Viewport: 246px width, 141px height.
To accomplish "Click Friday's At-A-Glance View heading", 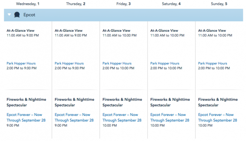I will point(116,31).
